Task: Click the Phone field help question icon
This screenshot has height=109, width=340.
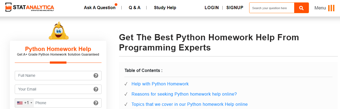Action: pos(96,103)
